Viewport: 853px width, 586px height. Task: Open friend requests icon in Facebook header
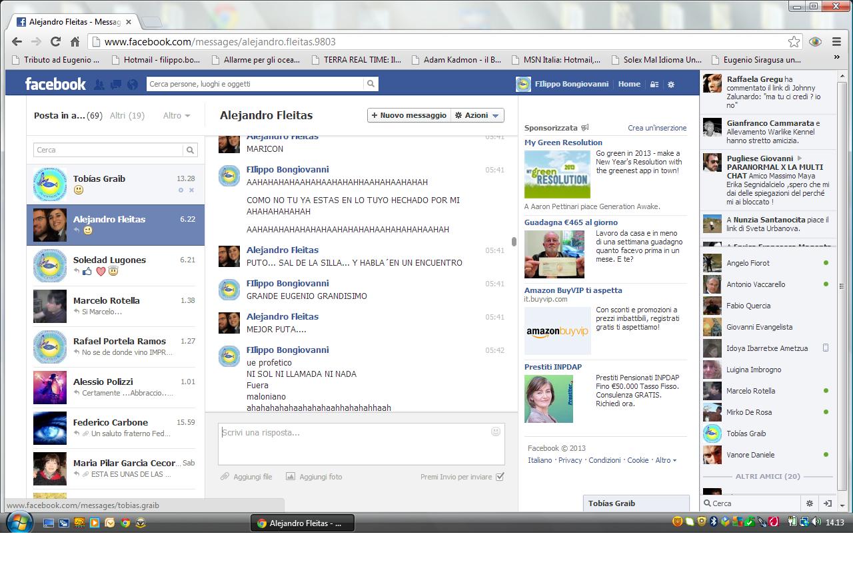point(99,85)
